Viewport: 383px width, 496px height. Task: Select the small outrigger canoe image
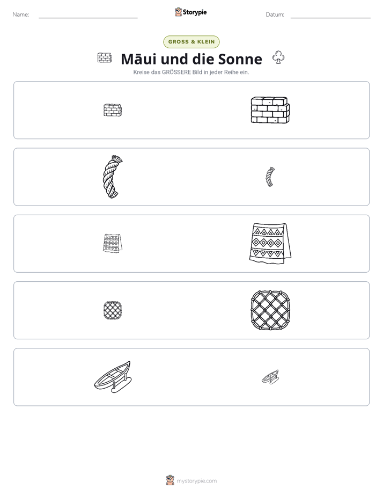pos(270,377)
